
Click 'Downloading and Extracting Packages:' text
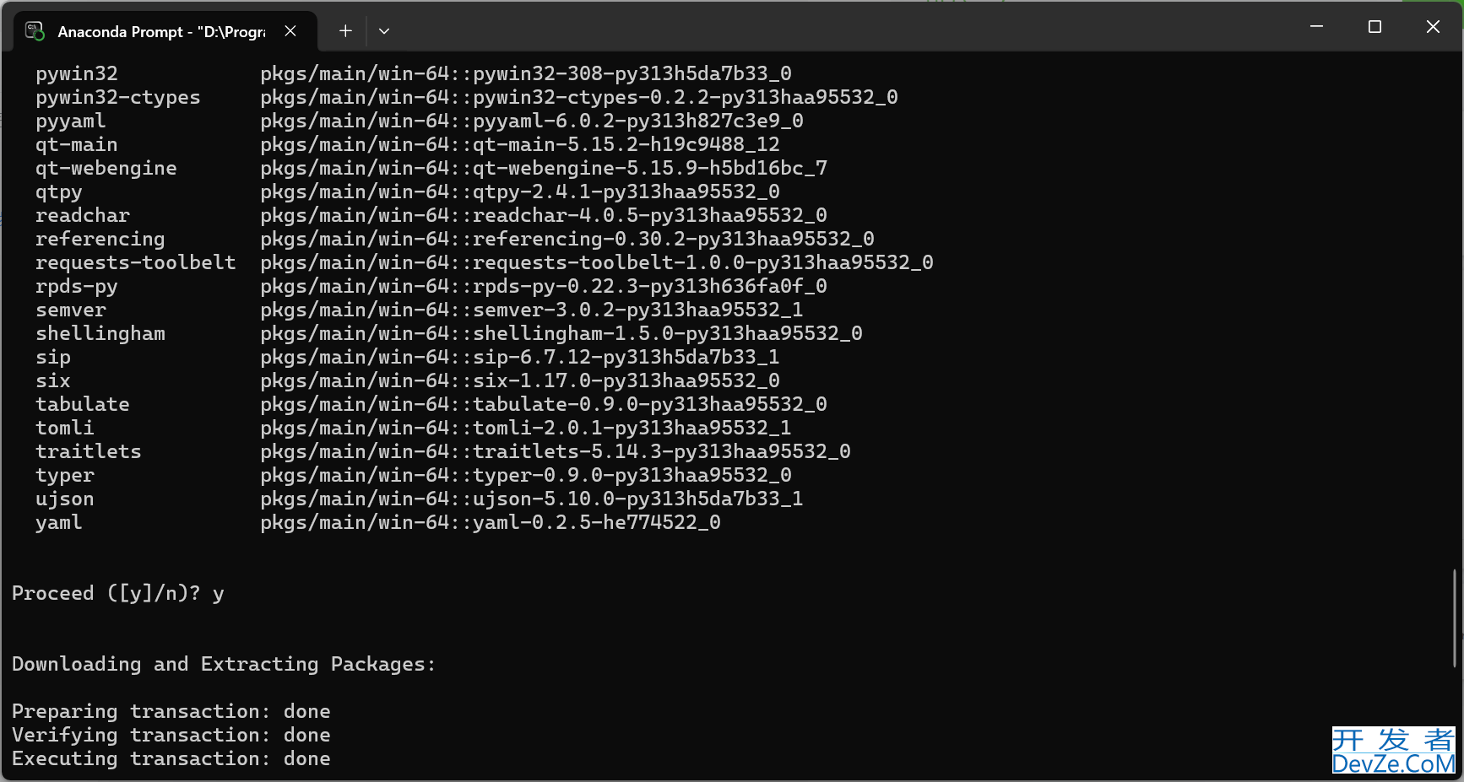coord(224,664)
